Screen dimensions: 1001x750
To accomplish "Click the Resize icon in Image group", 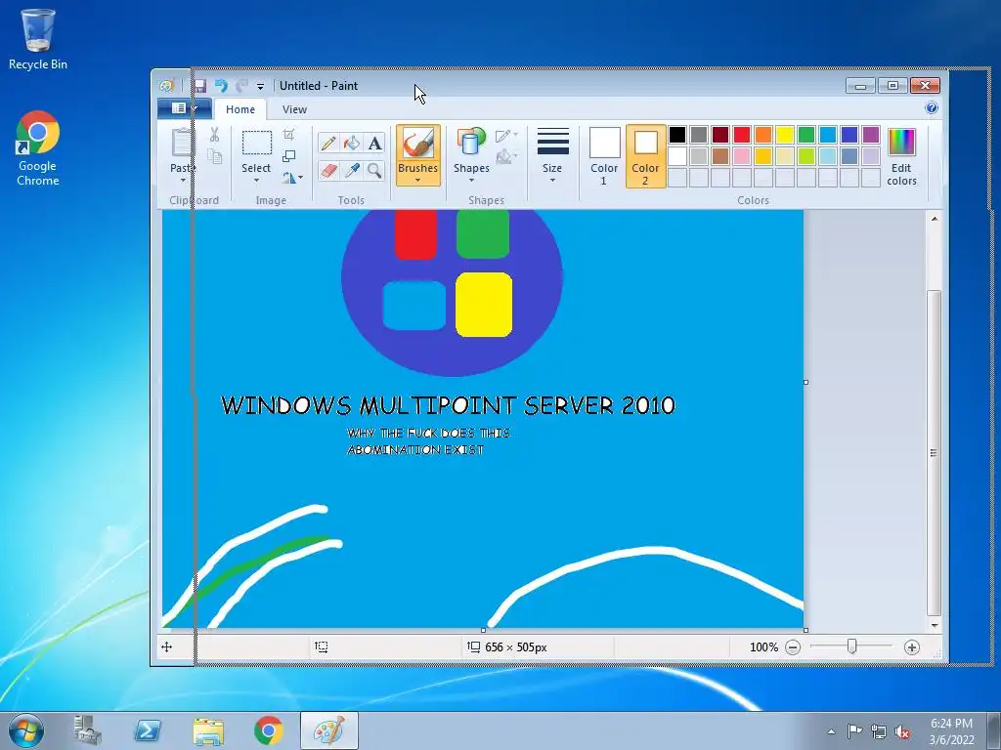I will pos(288,155).
